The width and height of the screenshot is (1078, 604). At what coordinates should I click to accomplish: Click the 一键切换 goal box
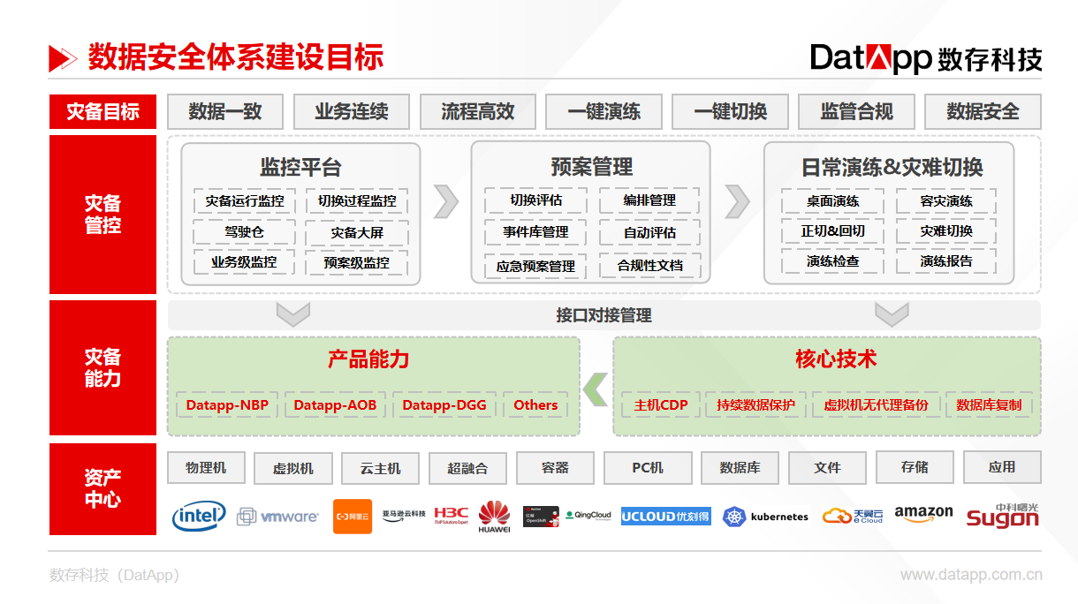point(730,112)
